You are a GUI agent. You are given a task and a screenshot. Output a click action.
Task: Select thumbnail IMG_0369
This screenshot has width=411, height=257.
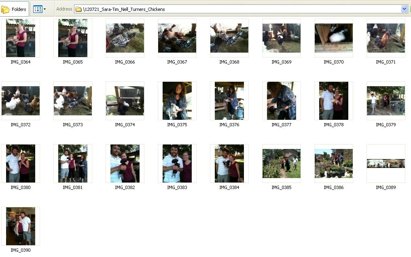click(x=281, y=38)
